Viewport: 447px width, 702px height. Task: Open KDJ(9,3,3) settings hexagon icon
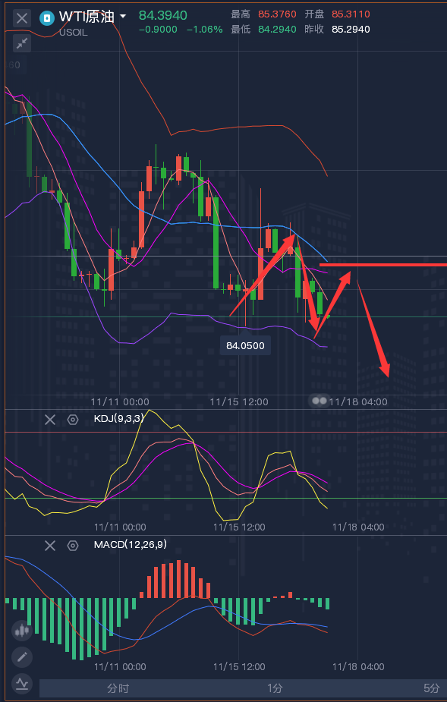click(x=73, y=420)
